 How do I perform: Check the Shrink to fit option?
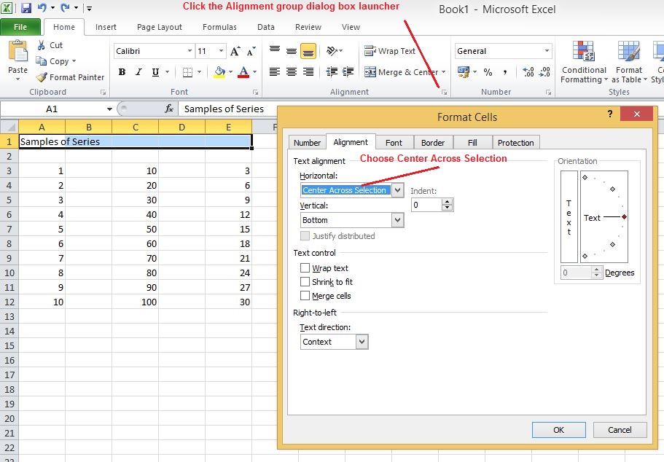click(x=304, y=282)
